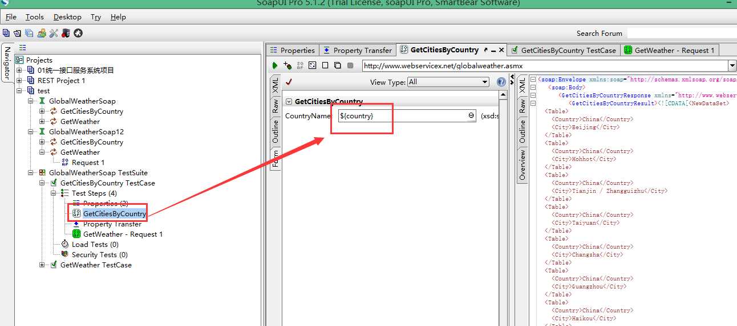Click the recreate request square icon
The height and width of the screenshot is (326, 737).
point(312,66)
